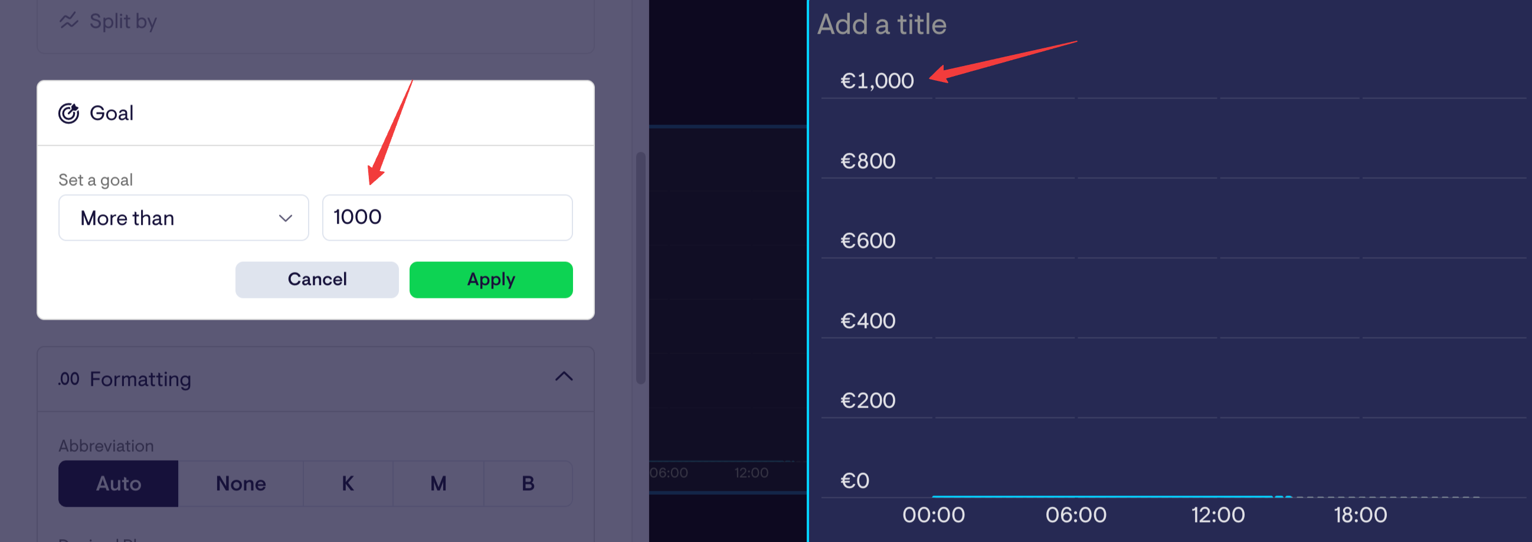Click the €0 axis label
Image resolution: width=1532 pixels, height=542 pixels.
point(855,479)
